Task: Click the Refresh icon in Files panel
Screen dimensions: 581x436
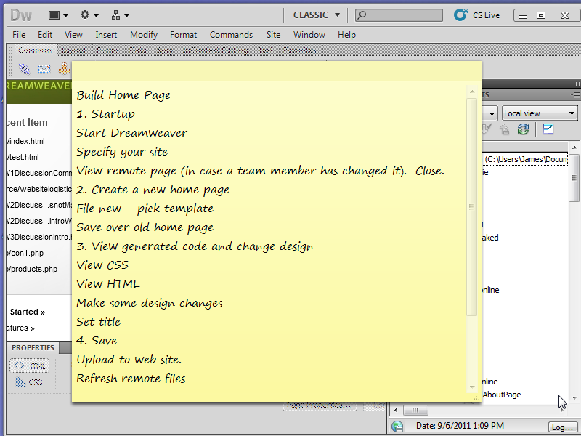Action: tap(523, 129)
